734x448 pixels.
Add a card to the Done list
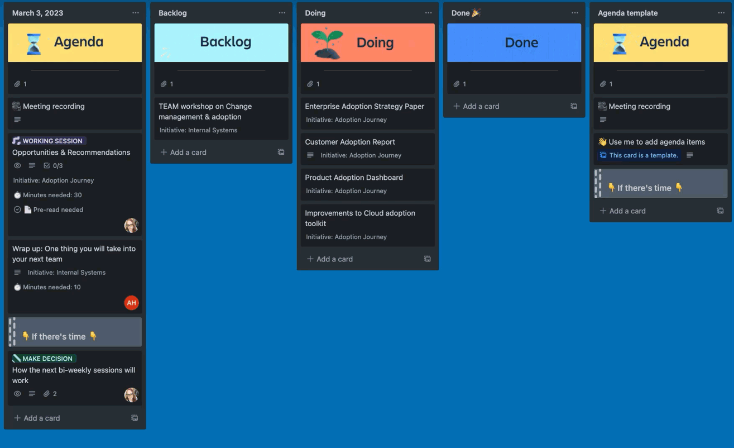(476, 106)
